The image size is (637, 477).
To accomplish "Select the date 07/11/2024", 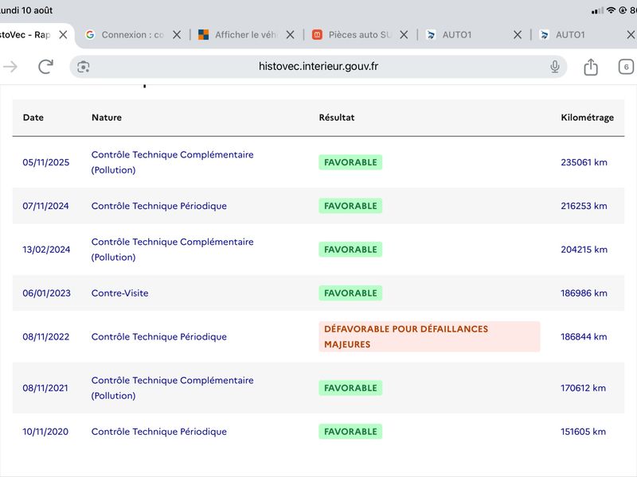I will pyautogui.click(x=45, y=206).
